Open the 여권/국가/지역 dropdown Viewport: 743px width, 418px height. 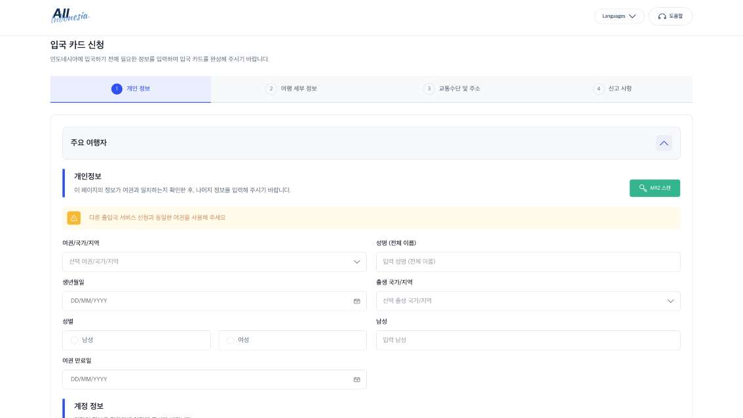point(214,262)
